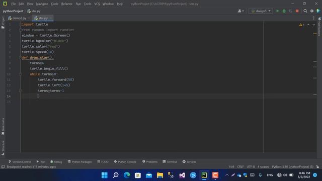322x181 pixels.
Task: Go to previous highlighted error arrow
Action: pos(308,25)
